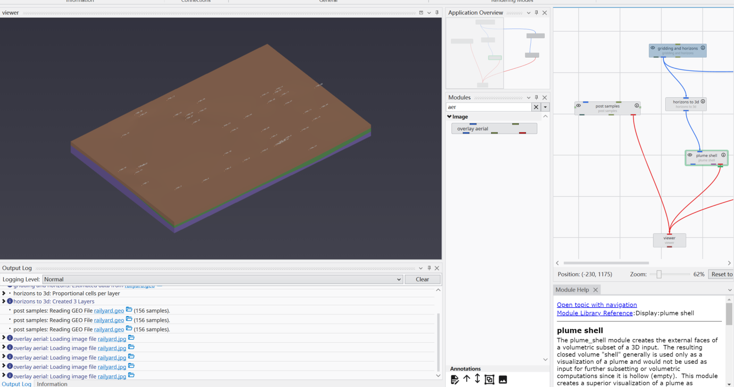
Task: Pin the Output Log panel
Action: coord(429,268)
